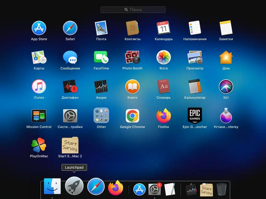Open System Preferences with badge in Dock
This screenshot has height=199, width=266.
[x=154, y=189]
